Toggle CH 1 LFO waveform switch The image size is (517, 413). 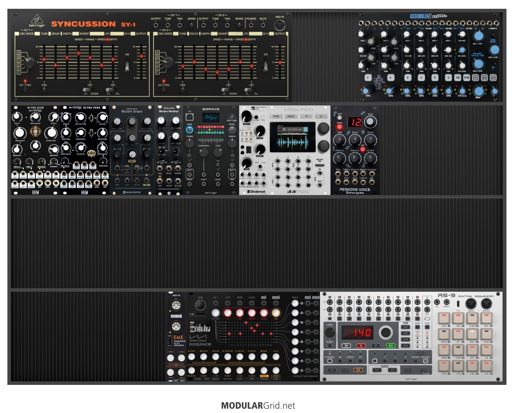pos(112,90)
